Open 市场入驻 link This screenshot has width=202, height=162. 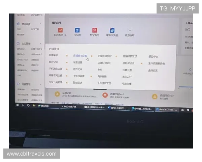tap(127, 77)
